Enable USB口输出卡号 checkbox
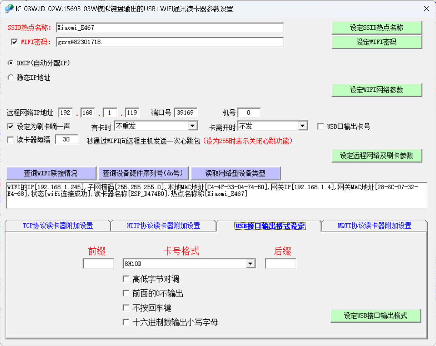This screenshot has height=346, width=436. tap(321, 127)
